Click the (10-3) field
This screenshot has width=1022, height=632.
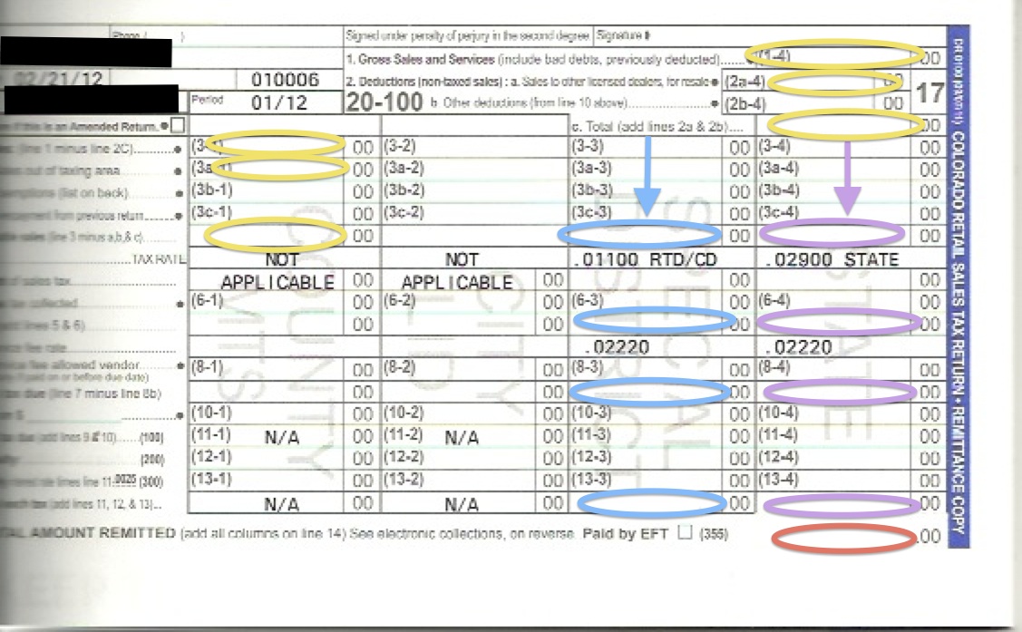[x=646, y=413]
